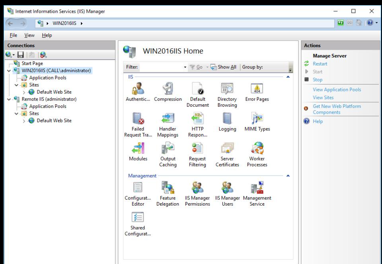
Task: Open the Error Pages feature
Action: [x=257, y=92]
